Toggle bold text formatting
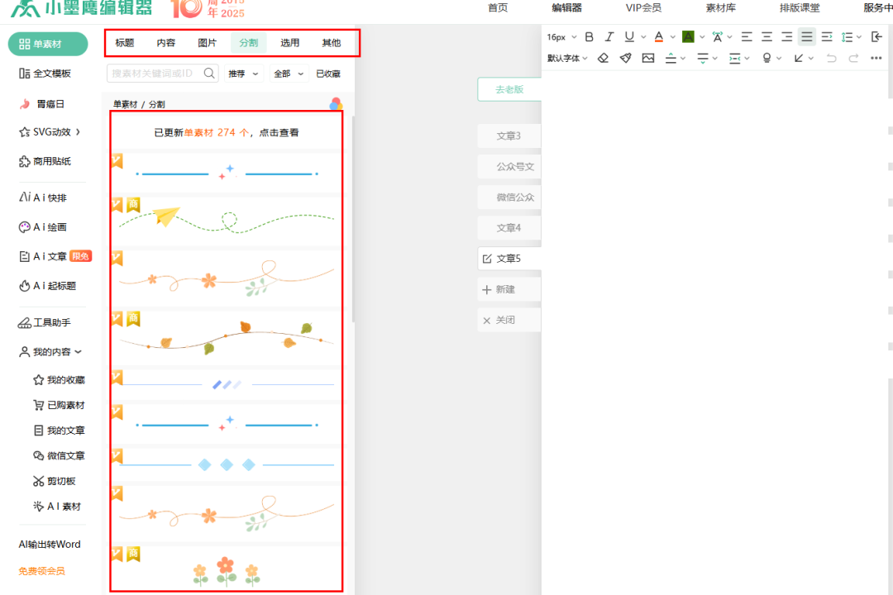Image resolution: width=893 pixels, height=595 pixels. coord(590,36)
